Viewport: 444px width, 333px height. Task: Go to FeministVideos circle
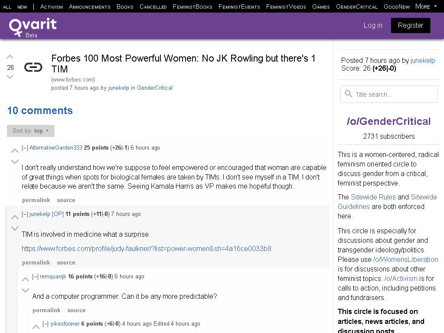click(286, 7)
